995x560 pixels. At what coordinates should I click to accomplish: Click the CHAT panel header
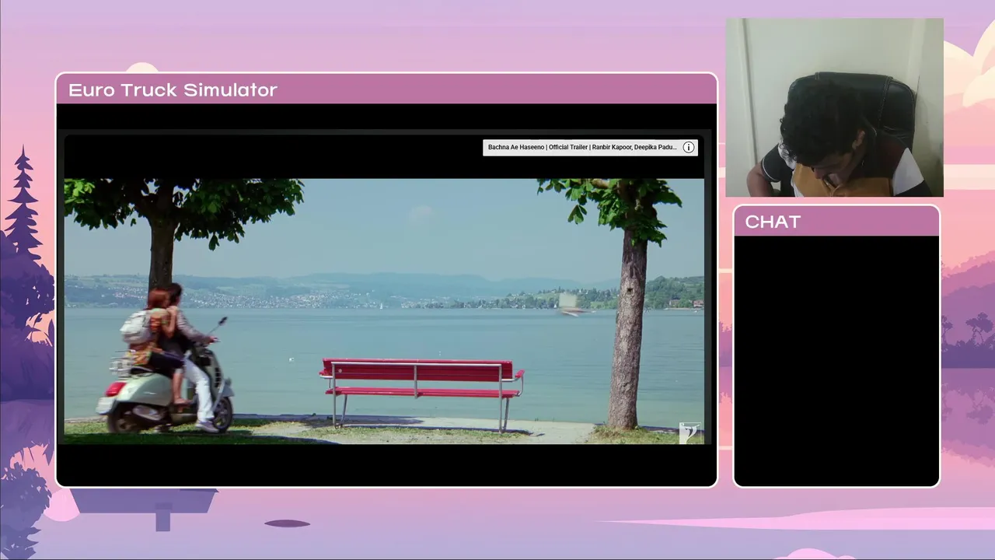click(836, 222)
